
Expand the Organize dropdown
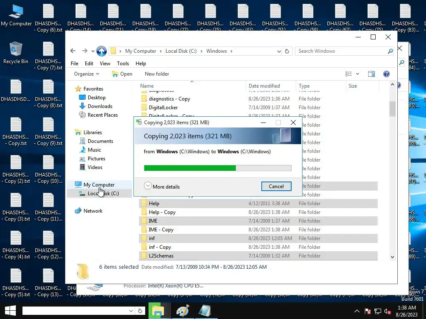(x=87, y=74)
